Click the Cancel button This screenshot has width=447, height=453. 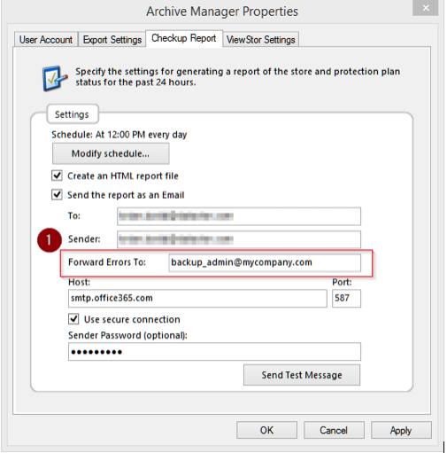334,430
